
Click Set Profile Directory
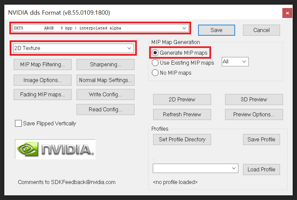(x=182, y=140)
